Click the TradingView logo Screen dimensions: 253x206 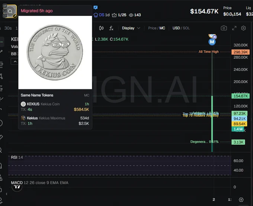[17, 187]
